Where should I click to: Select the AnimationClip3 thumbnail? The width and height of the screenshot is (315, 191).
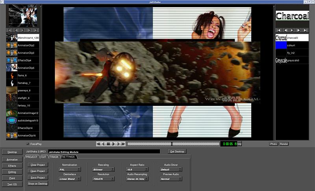coord(12,53)
